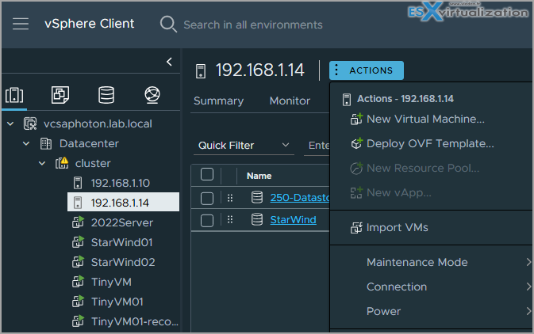Select TinyVM01-reco... in inventory tree
This screenshot has width=534, height=334.
(x=135, y=321)
